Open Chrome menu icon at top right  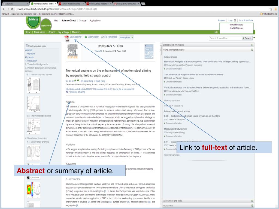click(x=276, y=9)
